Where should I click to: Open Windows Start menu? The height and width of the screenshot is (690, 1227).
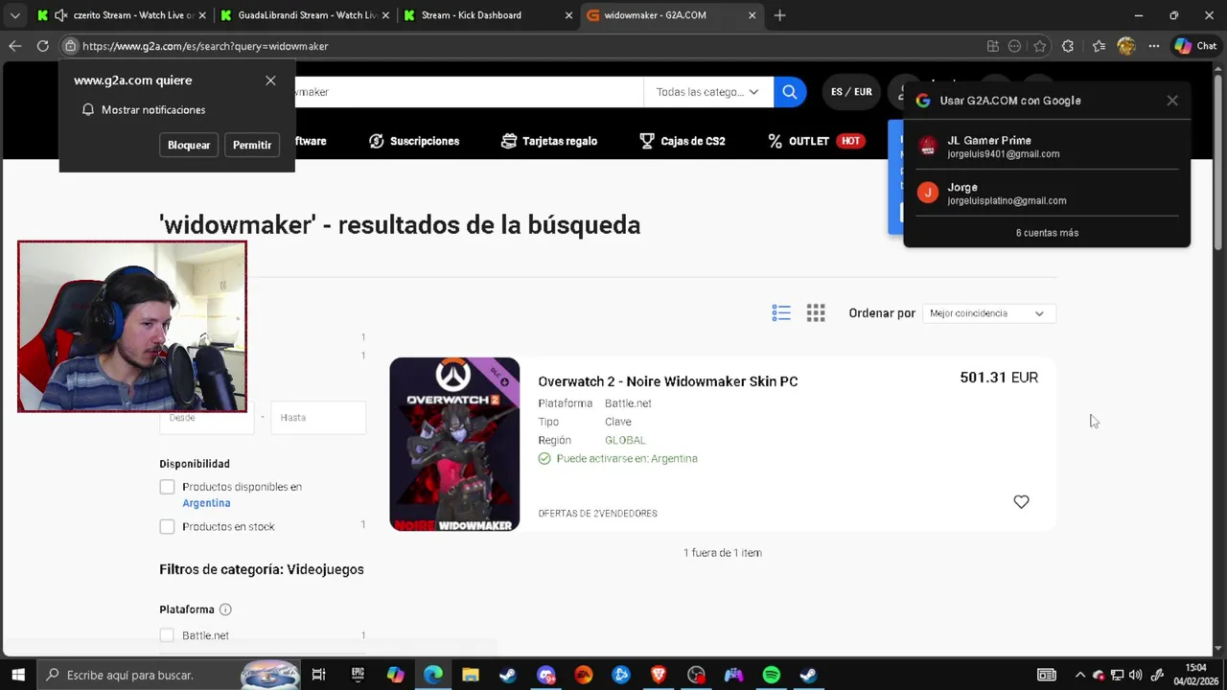[x=17, y=675]
